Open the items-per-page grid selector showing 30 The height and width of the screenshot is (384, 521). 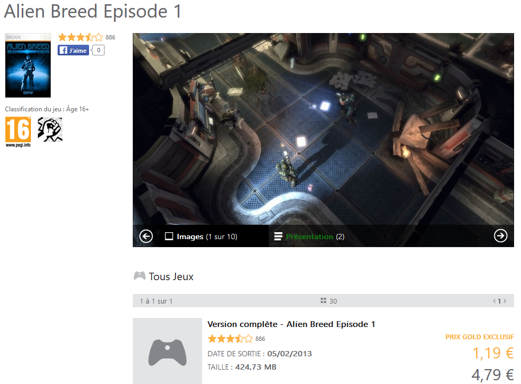(x=328, y=301)
